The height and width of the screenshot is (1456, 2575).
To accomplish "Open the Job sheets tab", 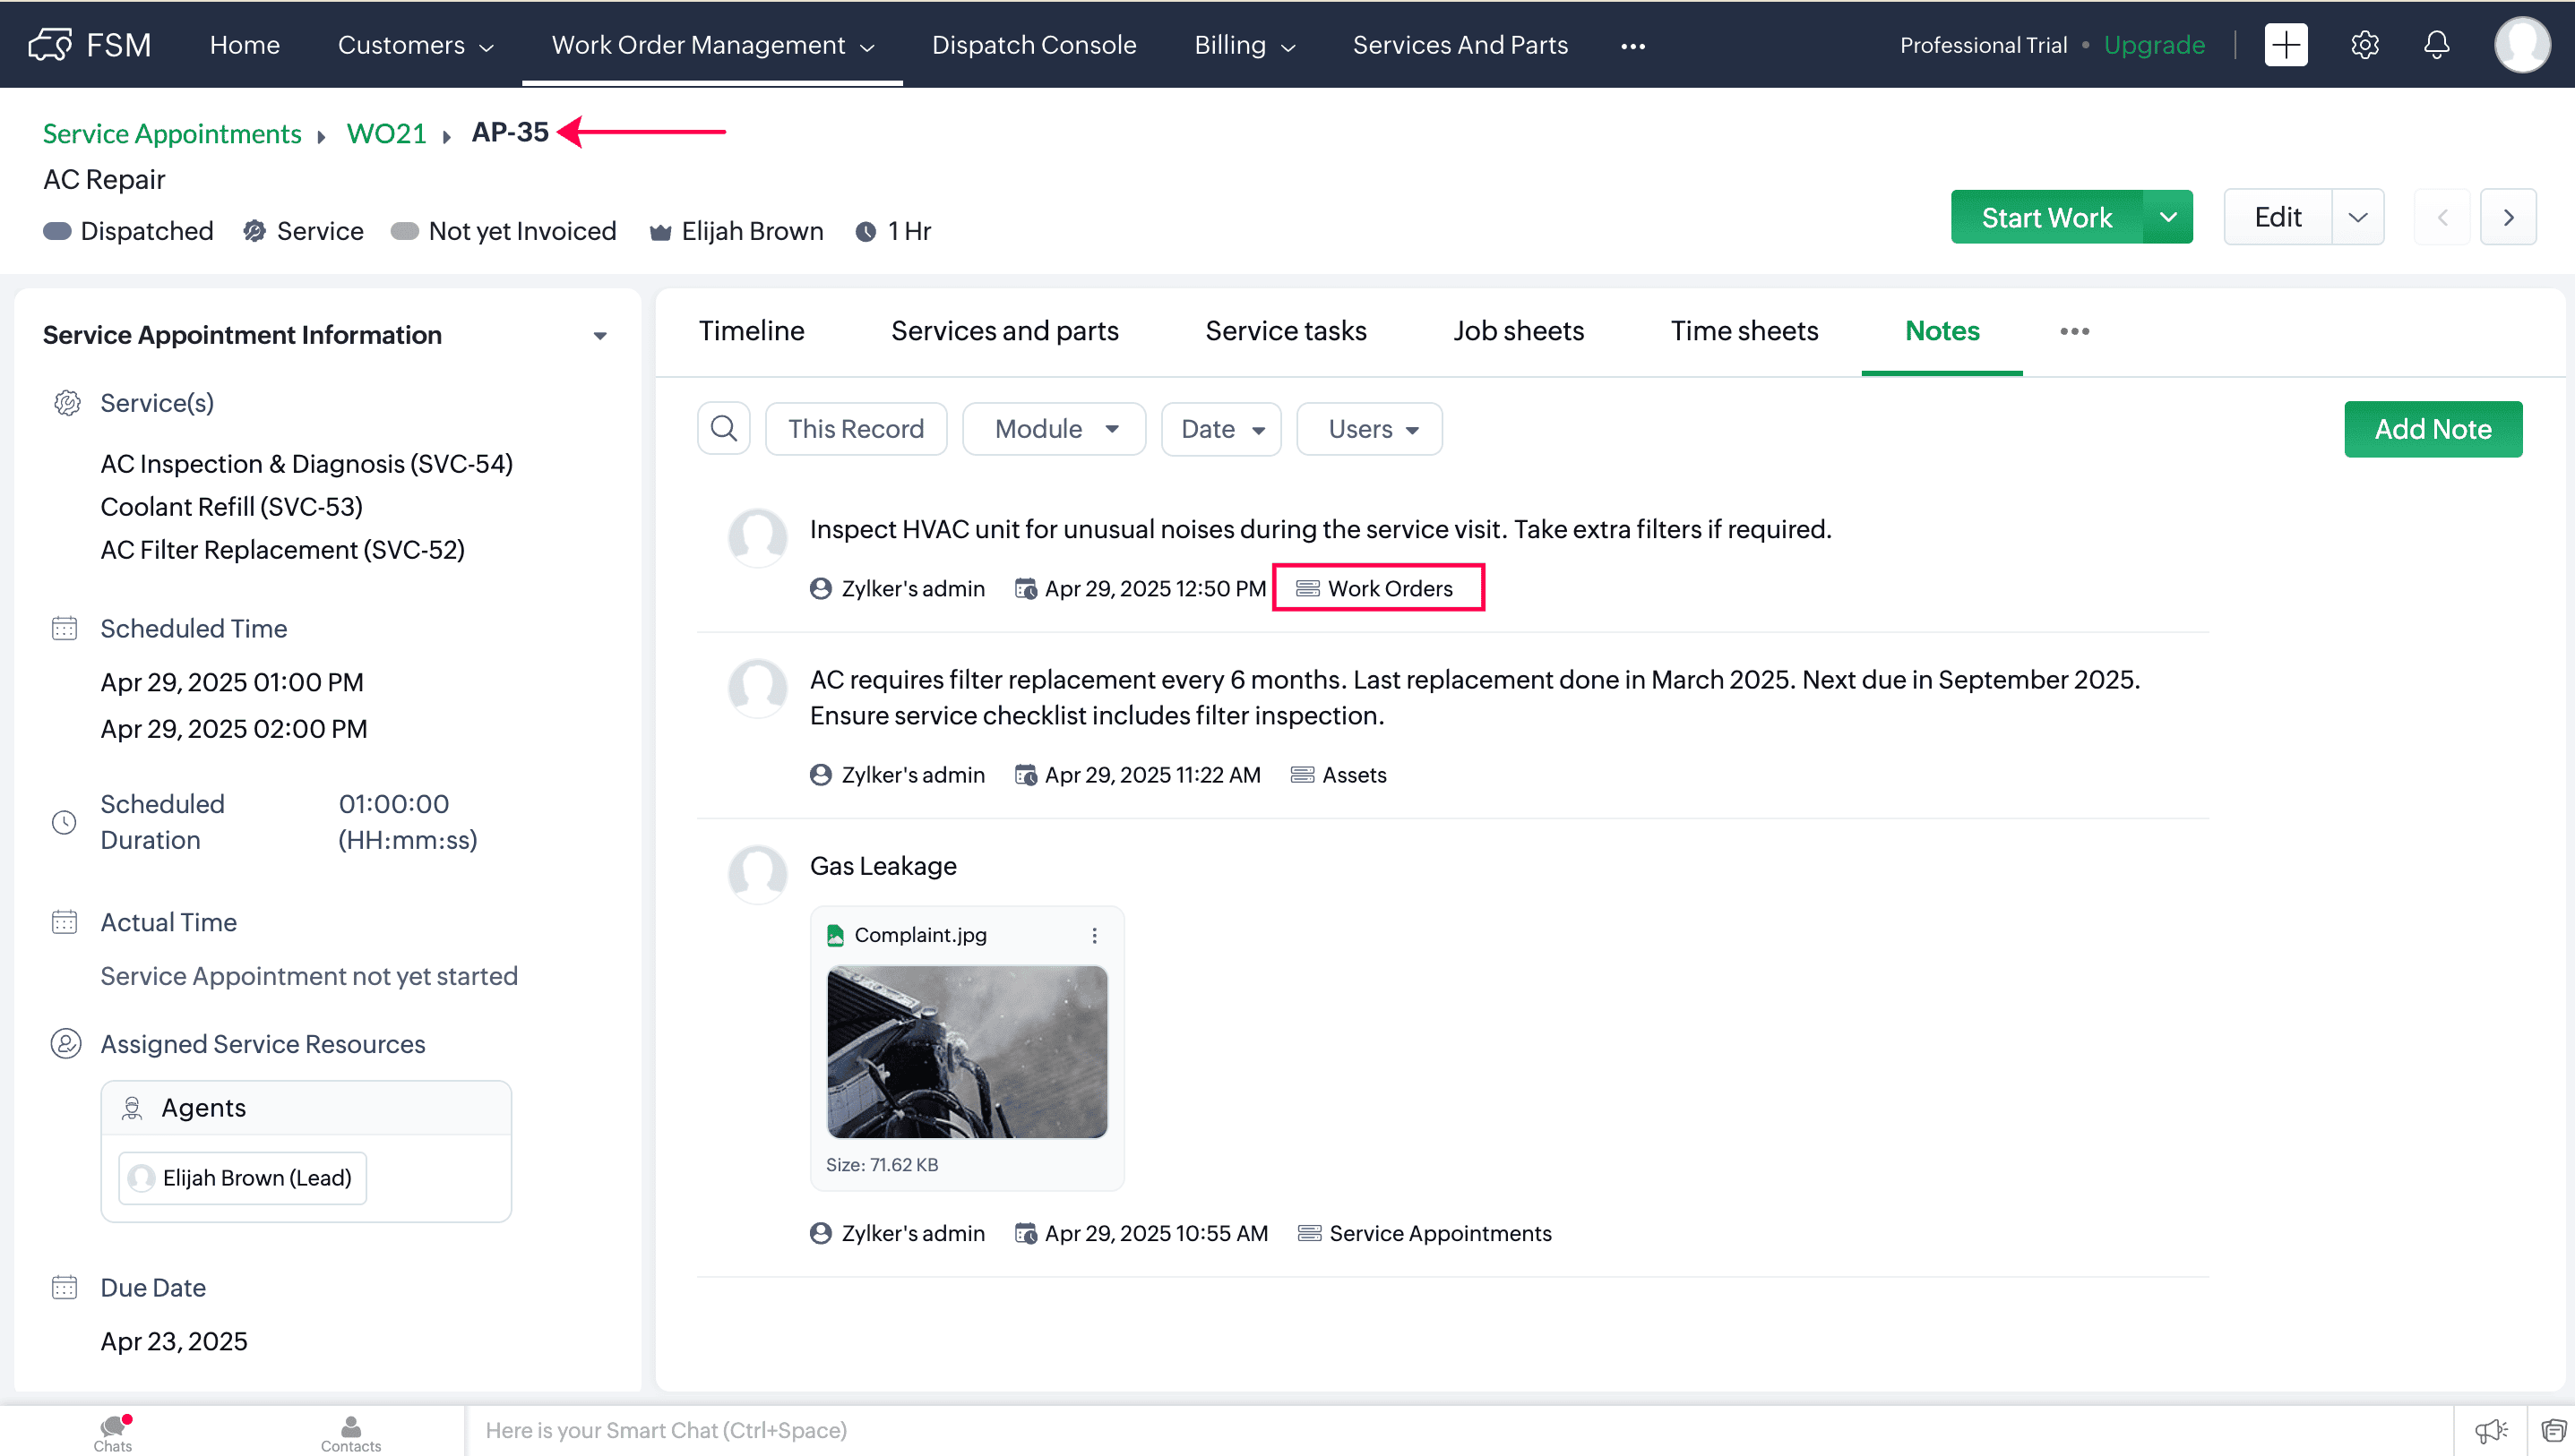I will click(x=1518, y=331).
